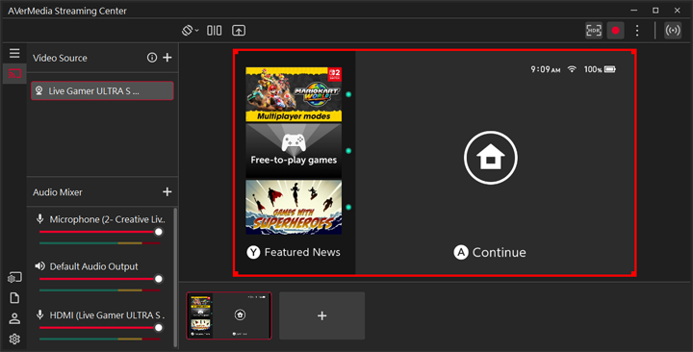Toggle the HDR capture icon
This screenshot has height=352, width=693.
[594, 31]
